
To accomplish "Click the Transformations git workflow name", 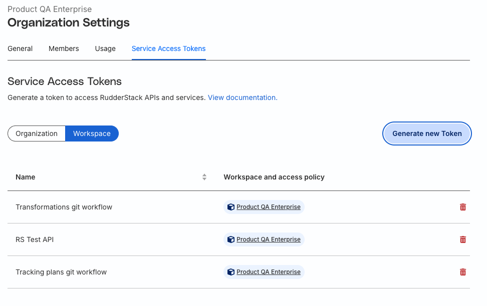I will pyautogui.click(x=64, y=207).
